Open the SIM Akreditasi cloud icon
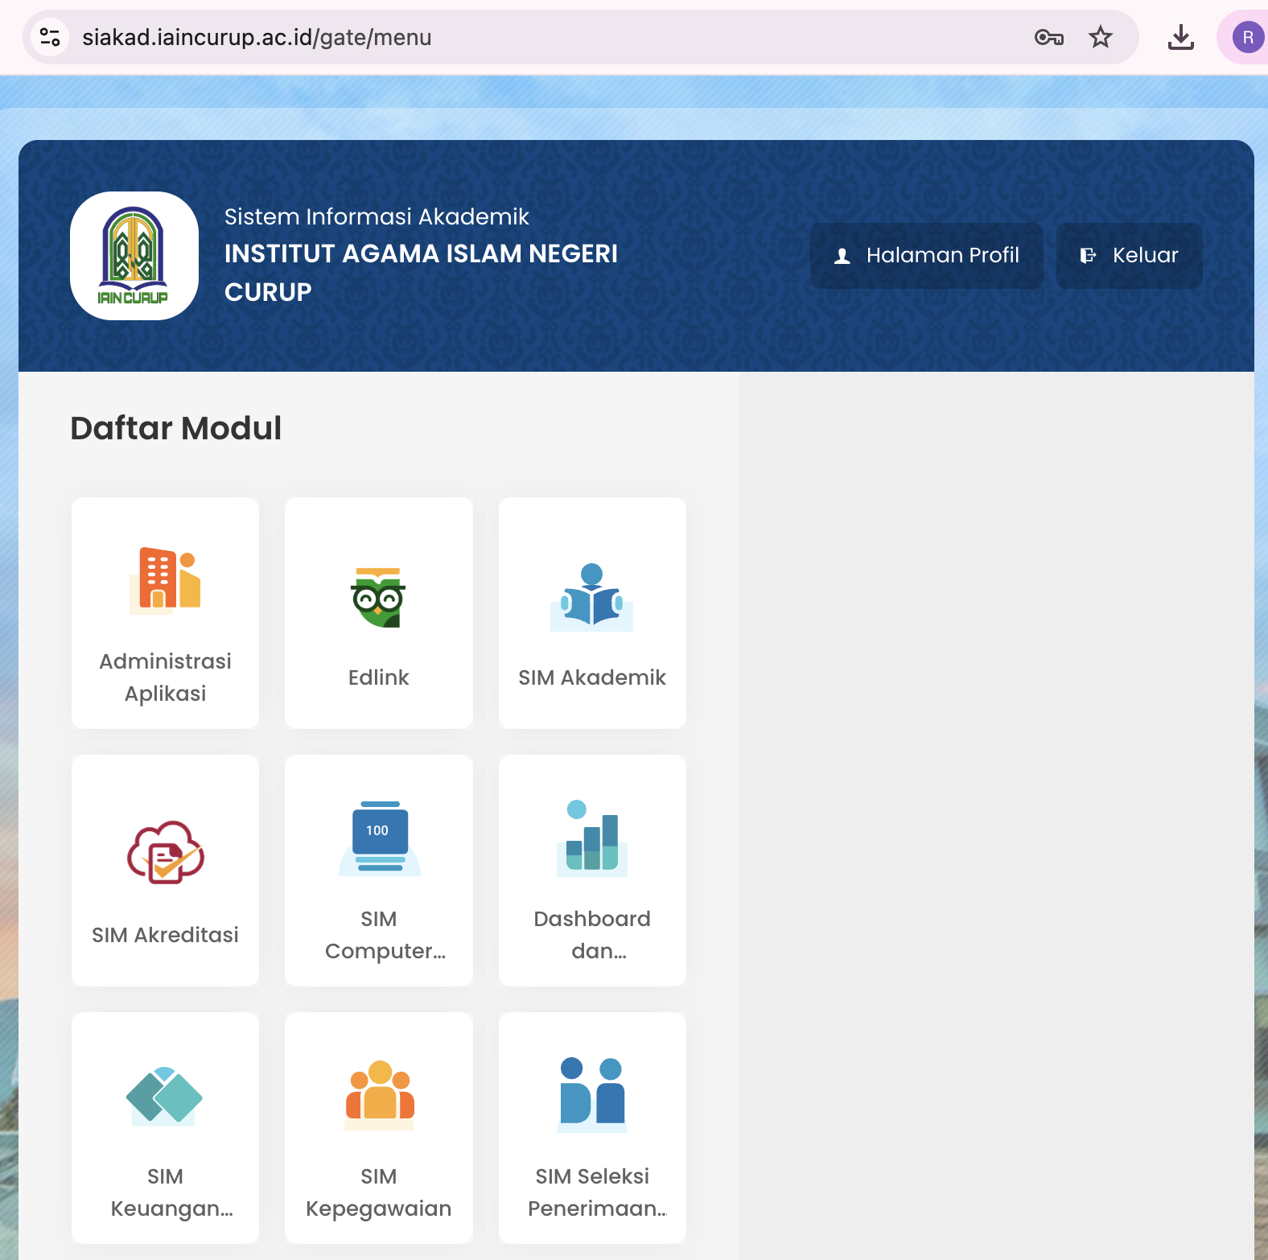 click(165, 853)
